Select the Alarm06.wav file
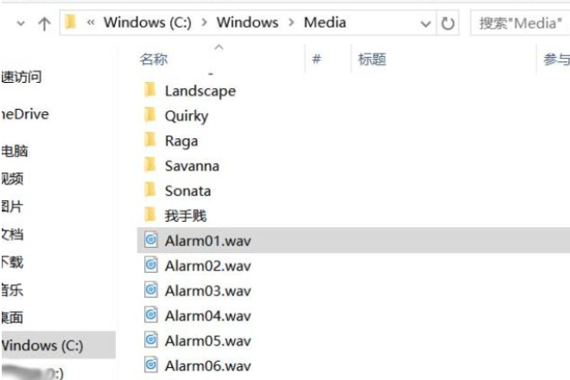This screenshot has height=380, width=570. [207, 365]
